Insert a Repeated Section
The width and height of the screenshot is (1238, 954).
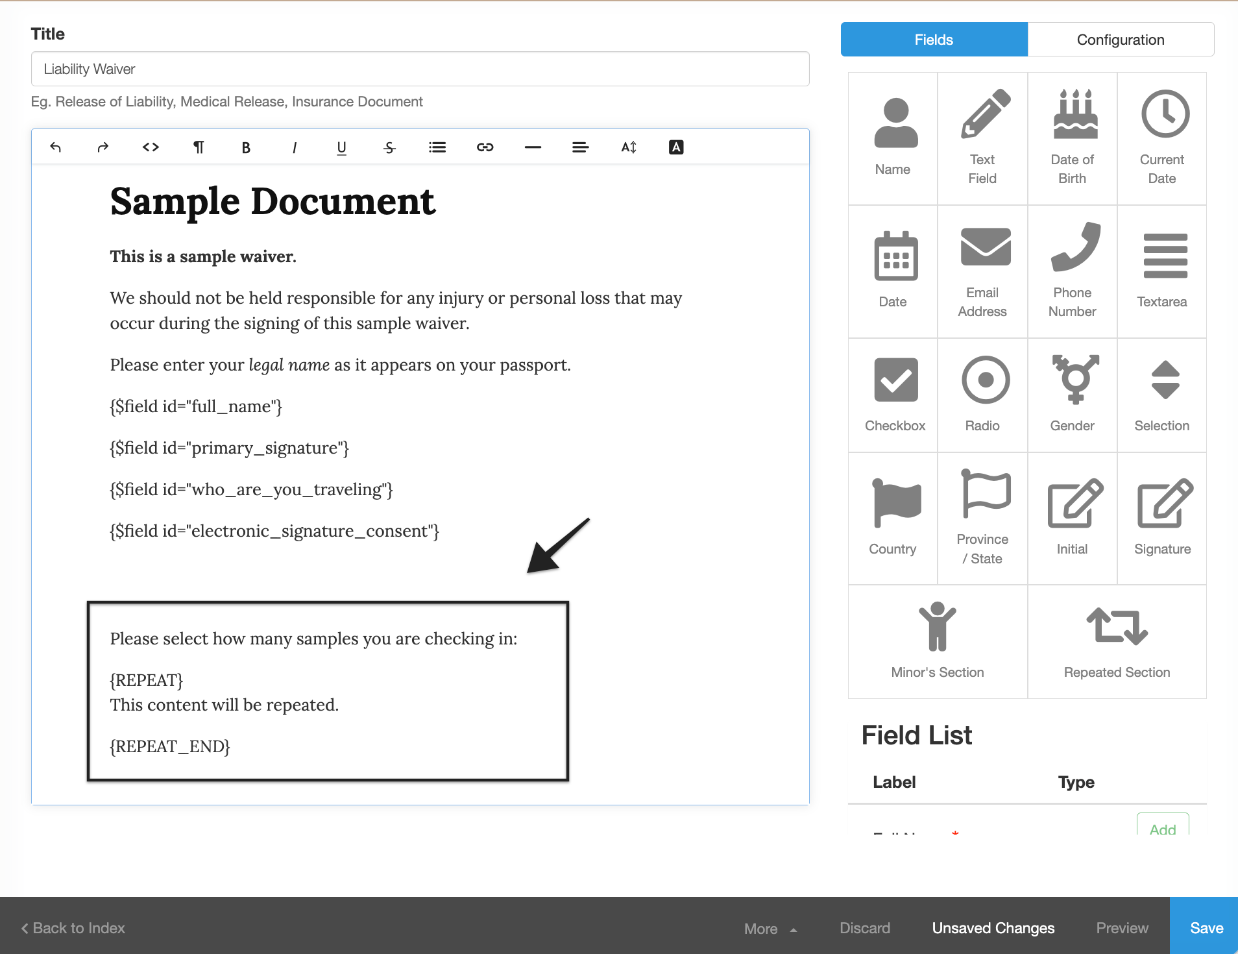(x=1117, y=641)
